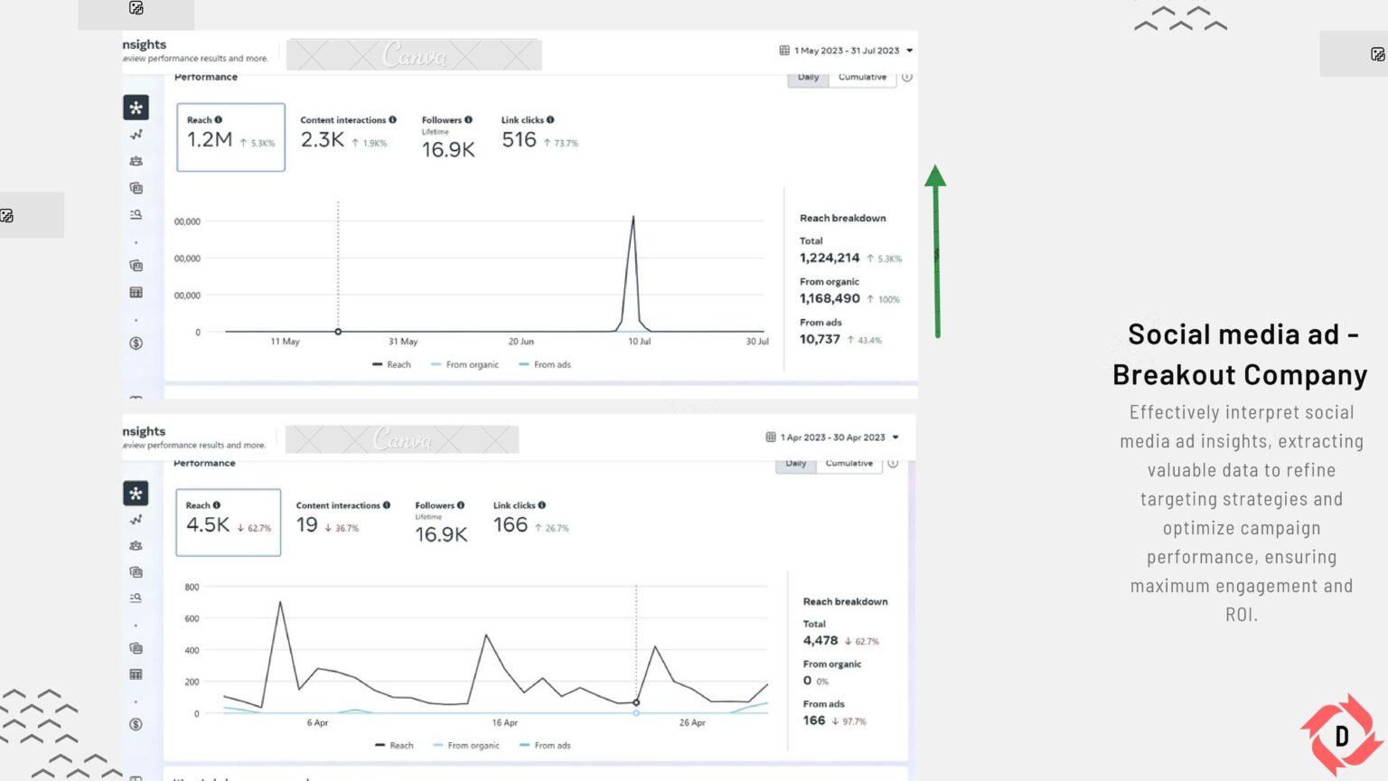Click info icon beside Reach 1.2M
The width and height of the screenshot is (1388, 781).
(x=219, y=119)
